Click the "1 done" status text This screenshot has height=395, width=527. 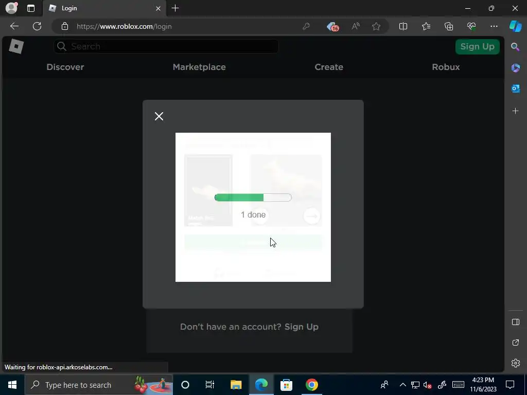coord(253,214)
